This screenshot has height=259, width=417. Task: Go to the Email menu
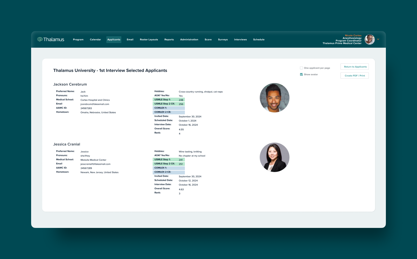pyautogui.click(x=130, y=40)
